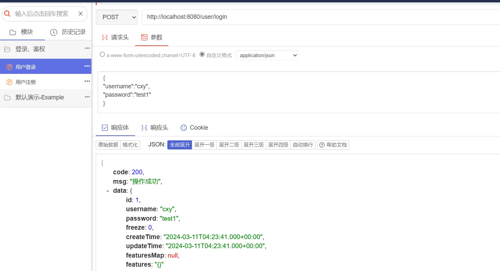Screen dimensions: 500x271
Task: Open the application/json content type dropdown
Action: tap(267, 55)
